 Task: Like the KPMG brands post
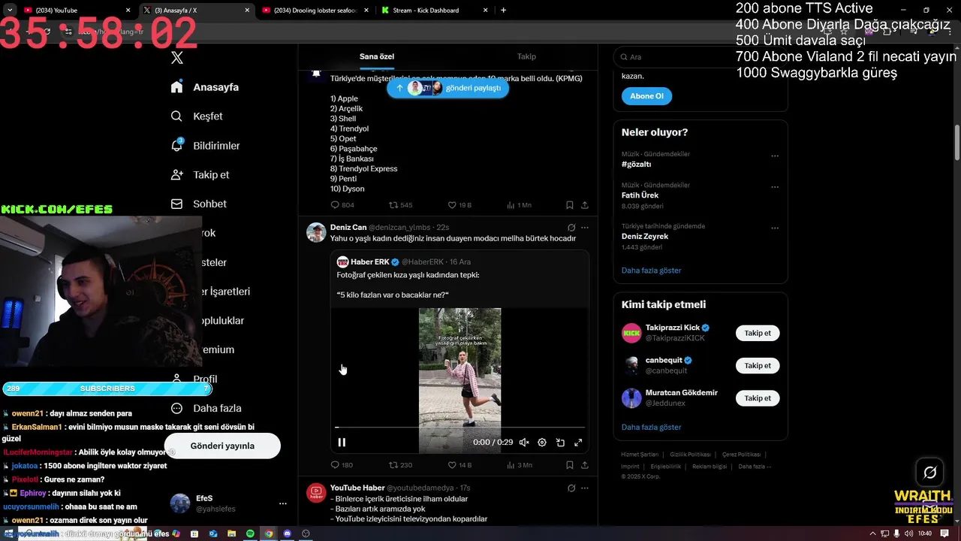coord(459,205)
